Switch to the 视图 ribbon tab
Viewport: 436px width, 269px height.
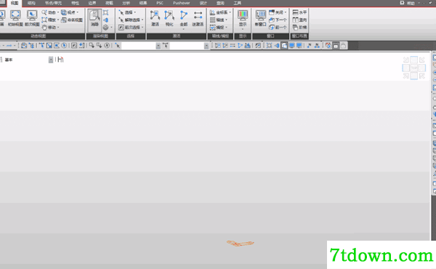pos(15,3)
